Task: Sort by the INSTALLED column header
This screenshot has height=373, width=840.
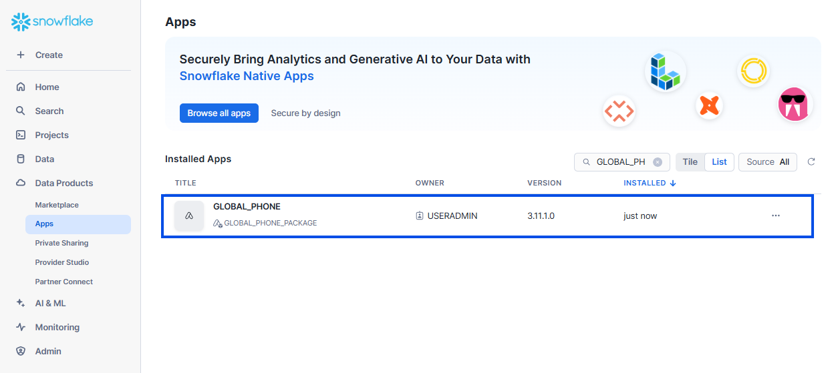Action: pos(650,183)
